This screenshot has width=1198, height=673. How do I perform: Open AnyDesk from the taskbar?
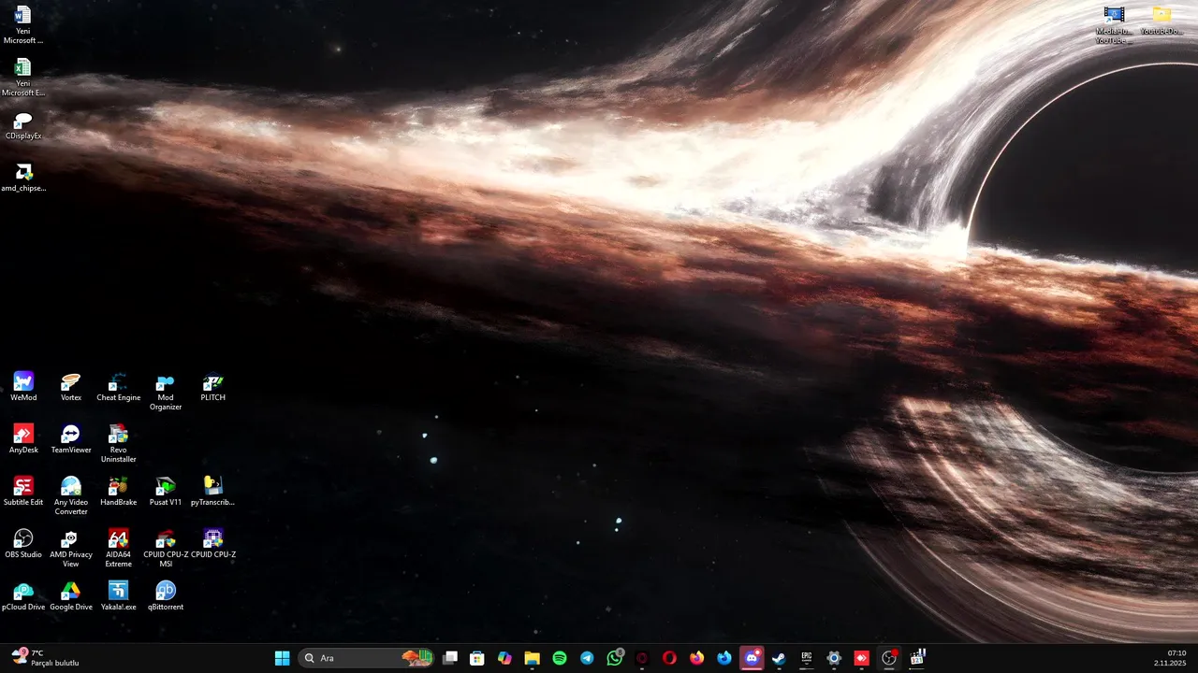click(862, 658)
